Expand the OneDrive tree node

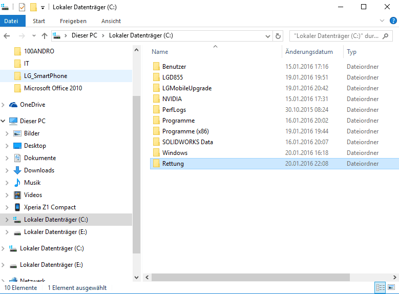click(3, 105)
